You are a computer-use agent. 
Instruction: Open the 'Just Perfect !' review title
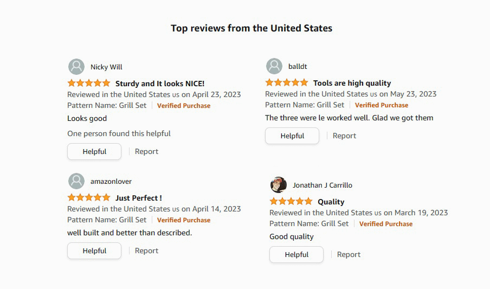138,198
